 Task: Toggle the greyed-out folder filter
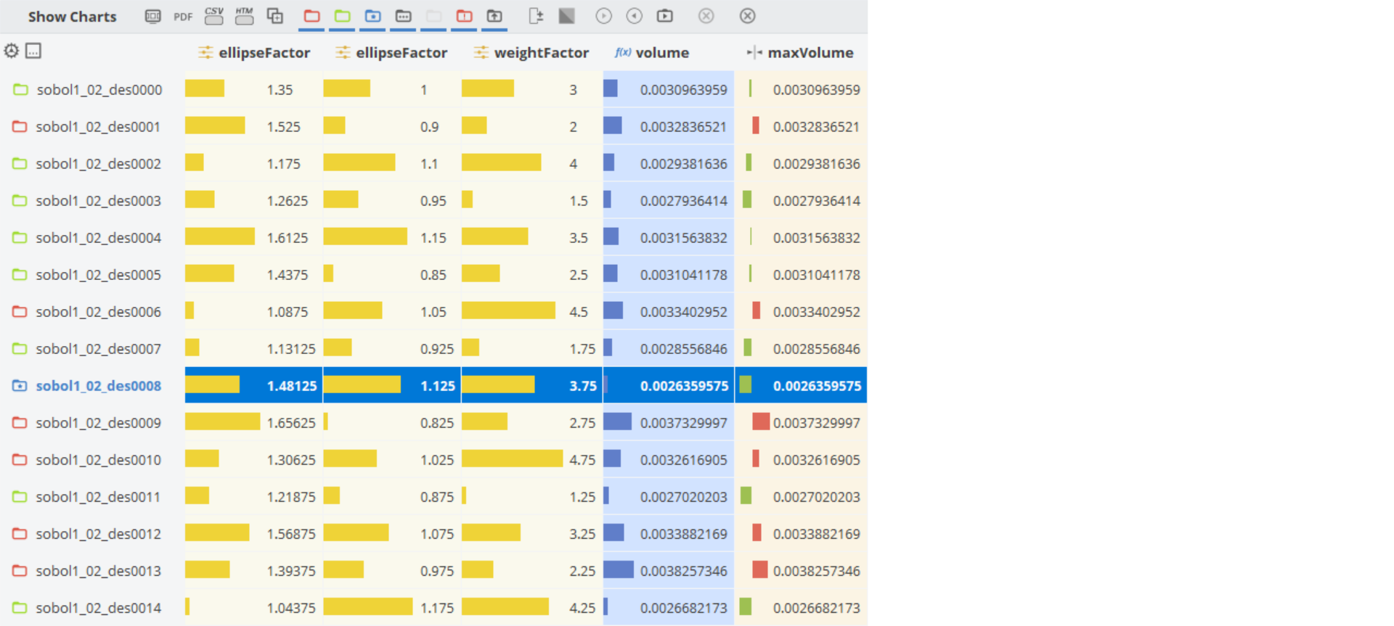point(434,16)
